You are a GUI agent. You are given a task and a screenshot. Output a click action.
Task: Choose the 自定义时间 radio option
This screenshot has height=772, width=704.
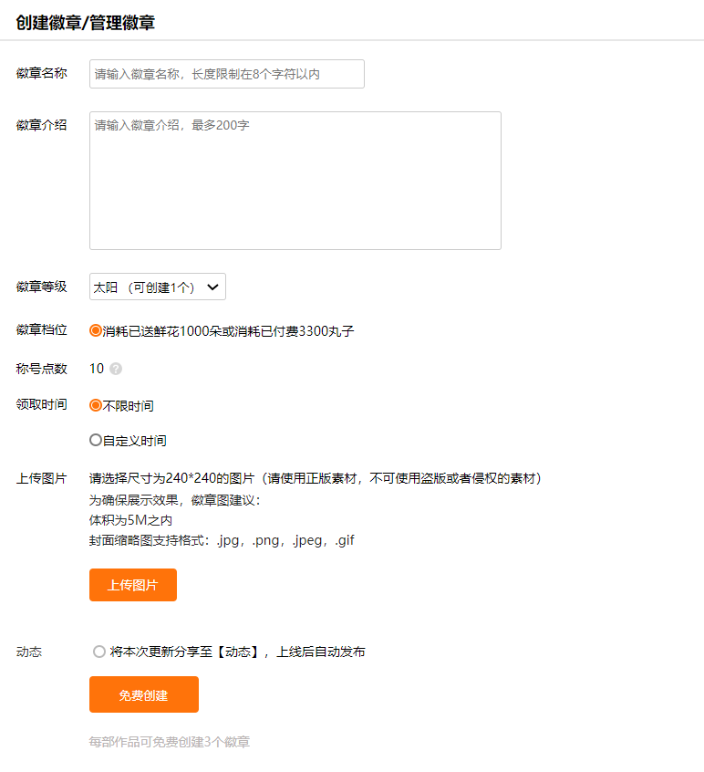coord(96,440)
